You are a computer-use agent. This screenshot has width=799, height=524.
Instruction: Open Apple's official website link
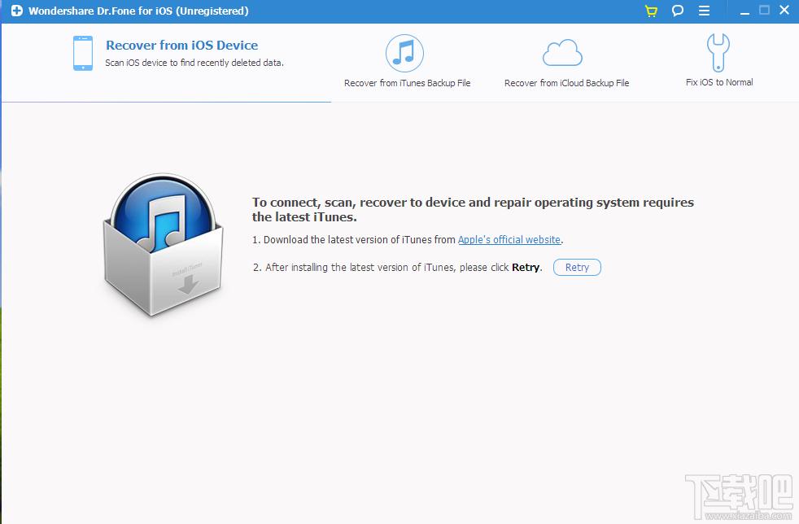pos(509,239)
